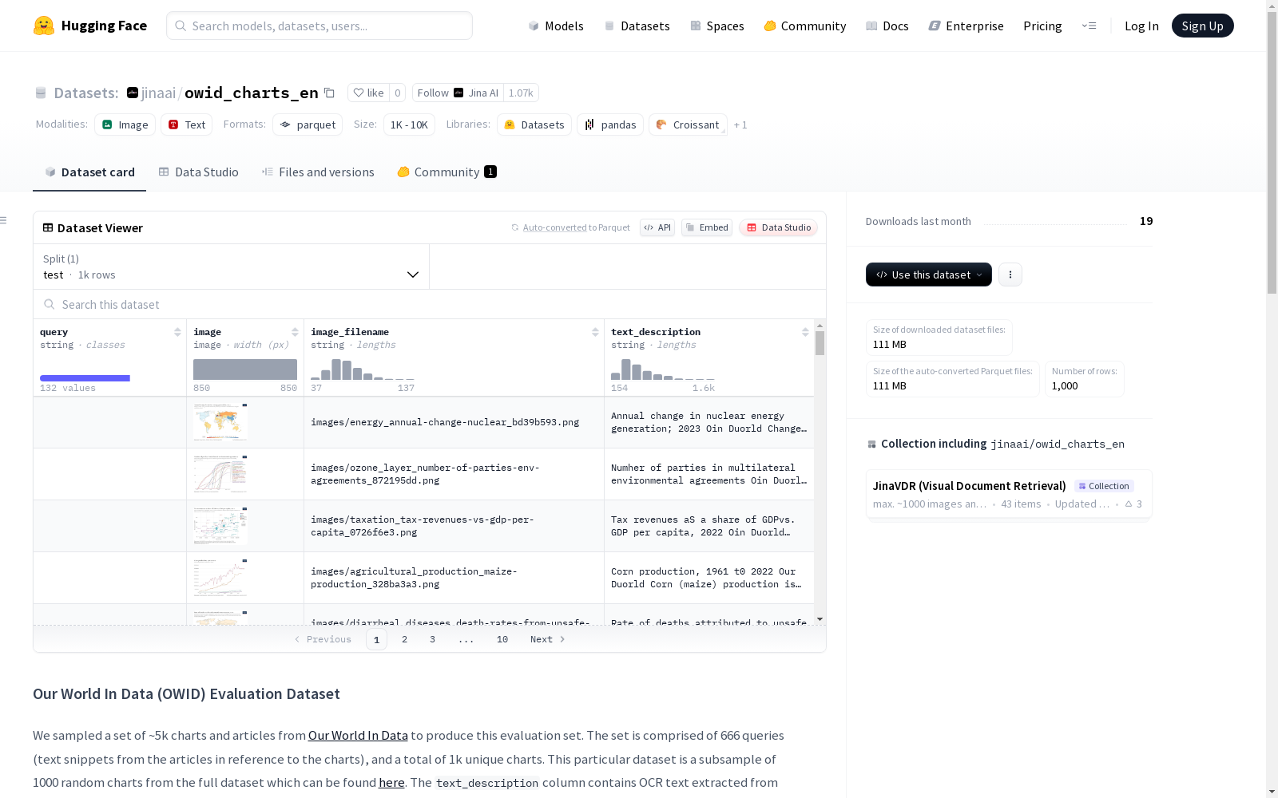Go to page 10 of the table

pyautogui.click(x=502, y=639)
